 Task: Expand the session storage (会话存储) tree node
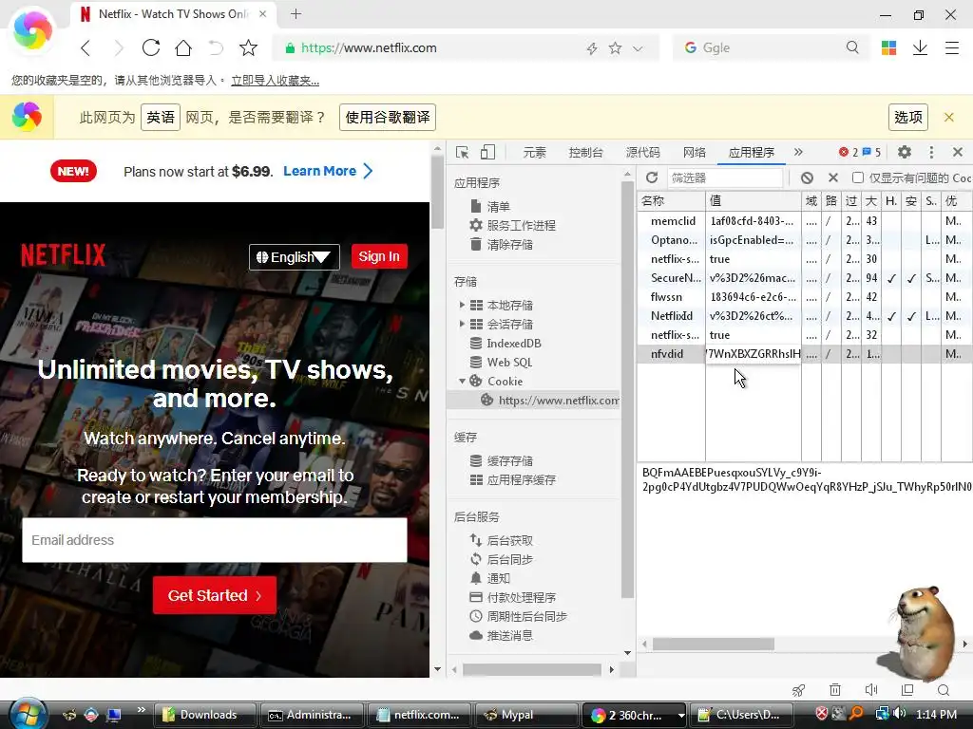click(x=462, y=324)
